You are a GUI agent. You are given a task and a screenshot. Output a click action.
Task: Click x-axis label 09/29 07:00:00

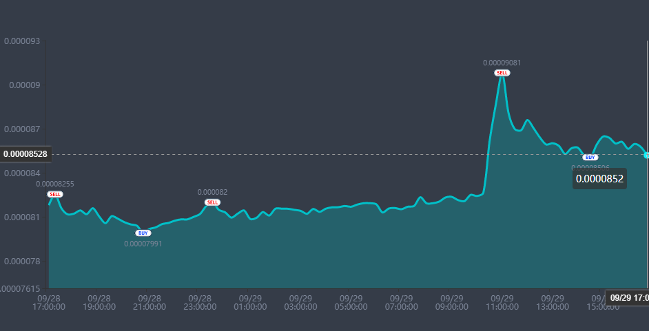click(401, 303)
